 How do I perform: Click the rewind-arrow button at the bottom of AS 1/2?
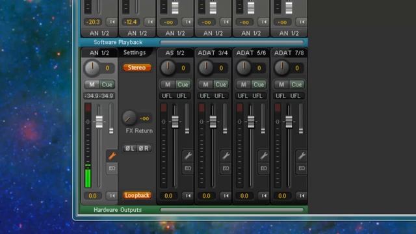tap(188, 196)
